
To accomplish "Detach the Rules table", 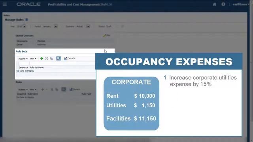I will (75, 90).
